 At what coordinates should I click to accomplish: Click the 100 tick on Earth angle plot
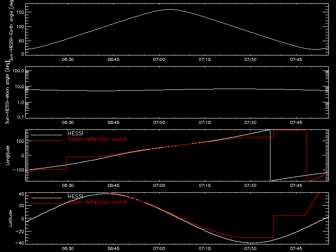[x=20, y=26]
